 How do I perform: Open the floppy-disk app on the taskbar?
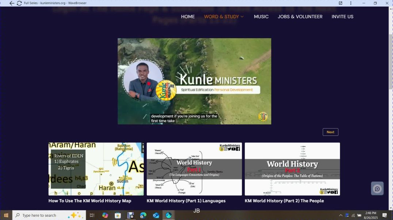pos(131,215)
